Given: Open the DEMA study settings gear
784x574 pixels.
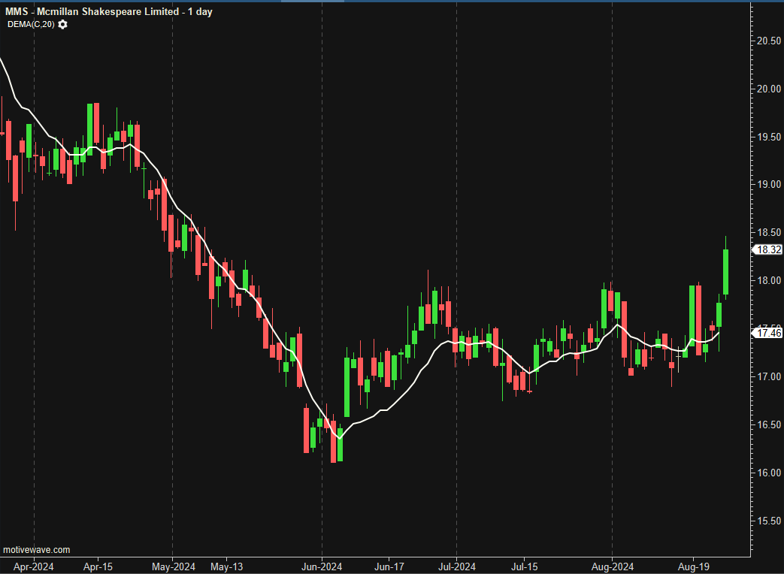Looking at the screenshot, I should 62,24.
